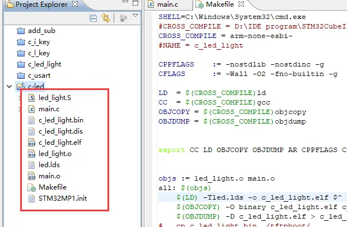The image size is (347, 227).
Task: Select c_led_light.dis file
Action: (60, 131)
